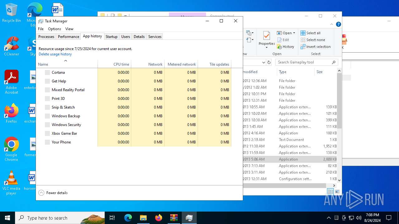Launch Firefox desktop shortcut
Viewport: 399px width, 224px height.
coord(11,114)
